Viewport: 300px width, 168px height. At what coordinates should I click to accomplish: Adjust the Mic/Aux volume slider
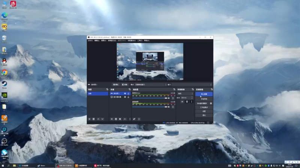[150, 98]
